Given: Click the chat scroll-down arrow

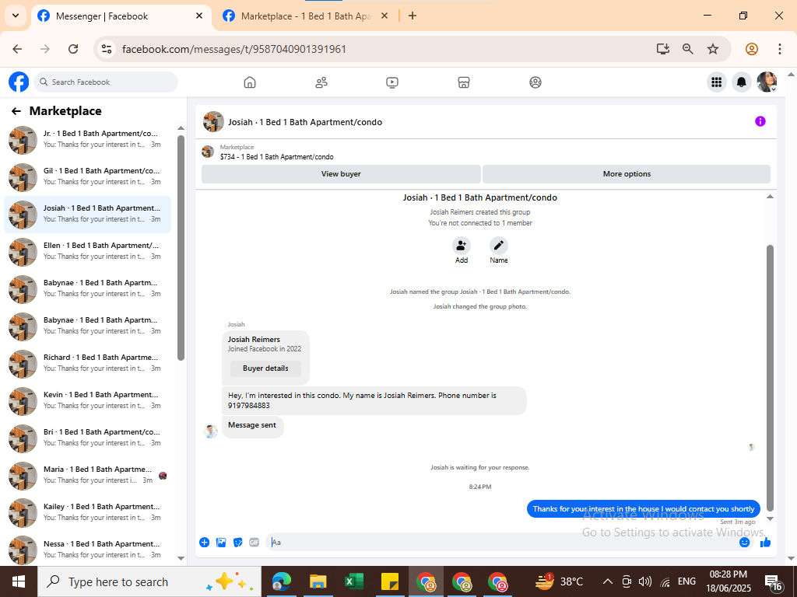Looking at the screenshot, I should tap(770, 518).
